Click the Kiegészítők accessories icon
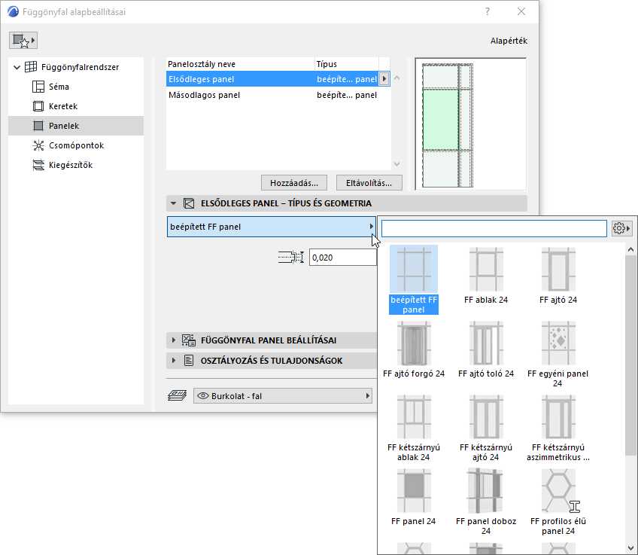The image size is (638, 555). point(38,165)
